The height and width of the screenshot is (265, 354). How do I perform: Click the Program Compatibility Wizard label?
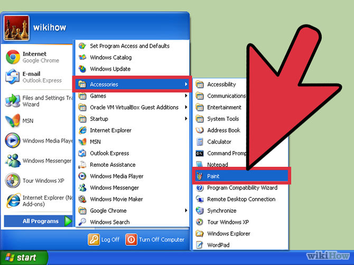(x=242, y=187)
